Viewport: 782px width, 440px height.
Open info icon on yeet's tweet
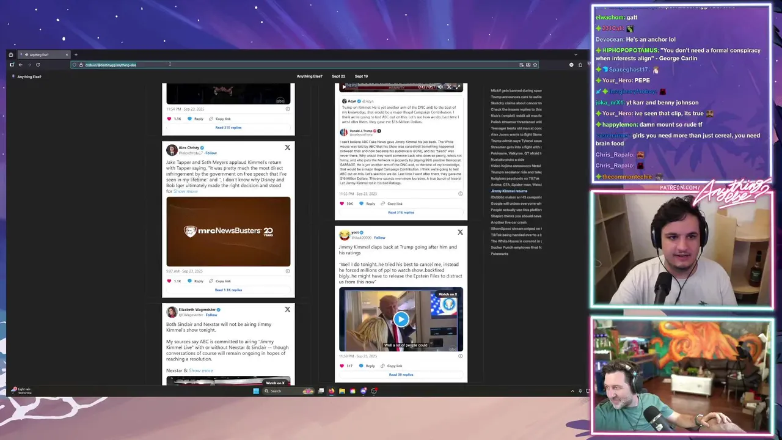tap(461, 356)
